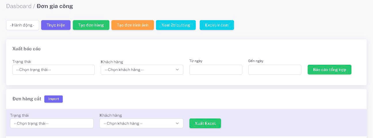The height and width of the screenshot is (138, 373).
Task: Click the orange Tạo đơn hình ảnh button
Action: coord(133,25)
